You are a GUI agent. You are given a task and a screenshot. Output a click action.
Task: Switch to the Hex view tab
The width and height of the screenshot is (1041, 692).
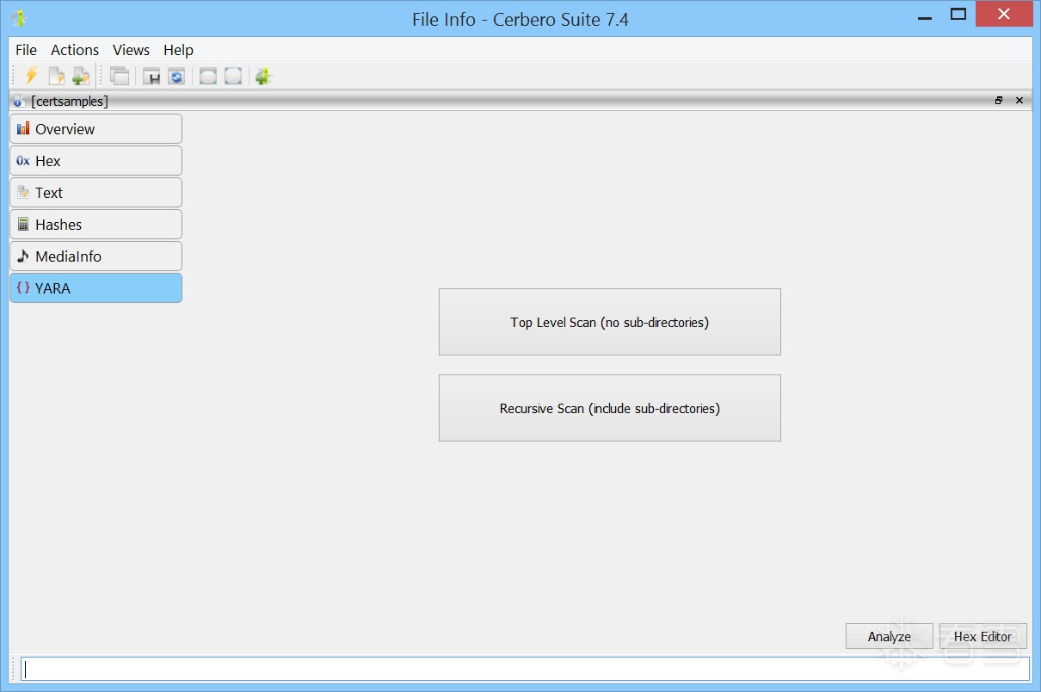pos(95,161)
